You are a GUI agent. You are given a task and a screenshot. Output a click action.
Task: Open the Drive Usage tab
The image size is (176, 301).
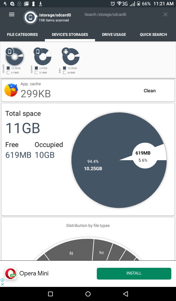[x=114, y=34]
